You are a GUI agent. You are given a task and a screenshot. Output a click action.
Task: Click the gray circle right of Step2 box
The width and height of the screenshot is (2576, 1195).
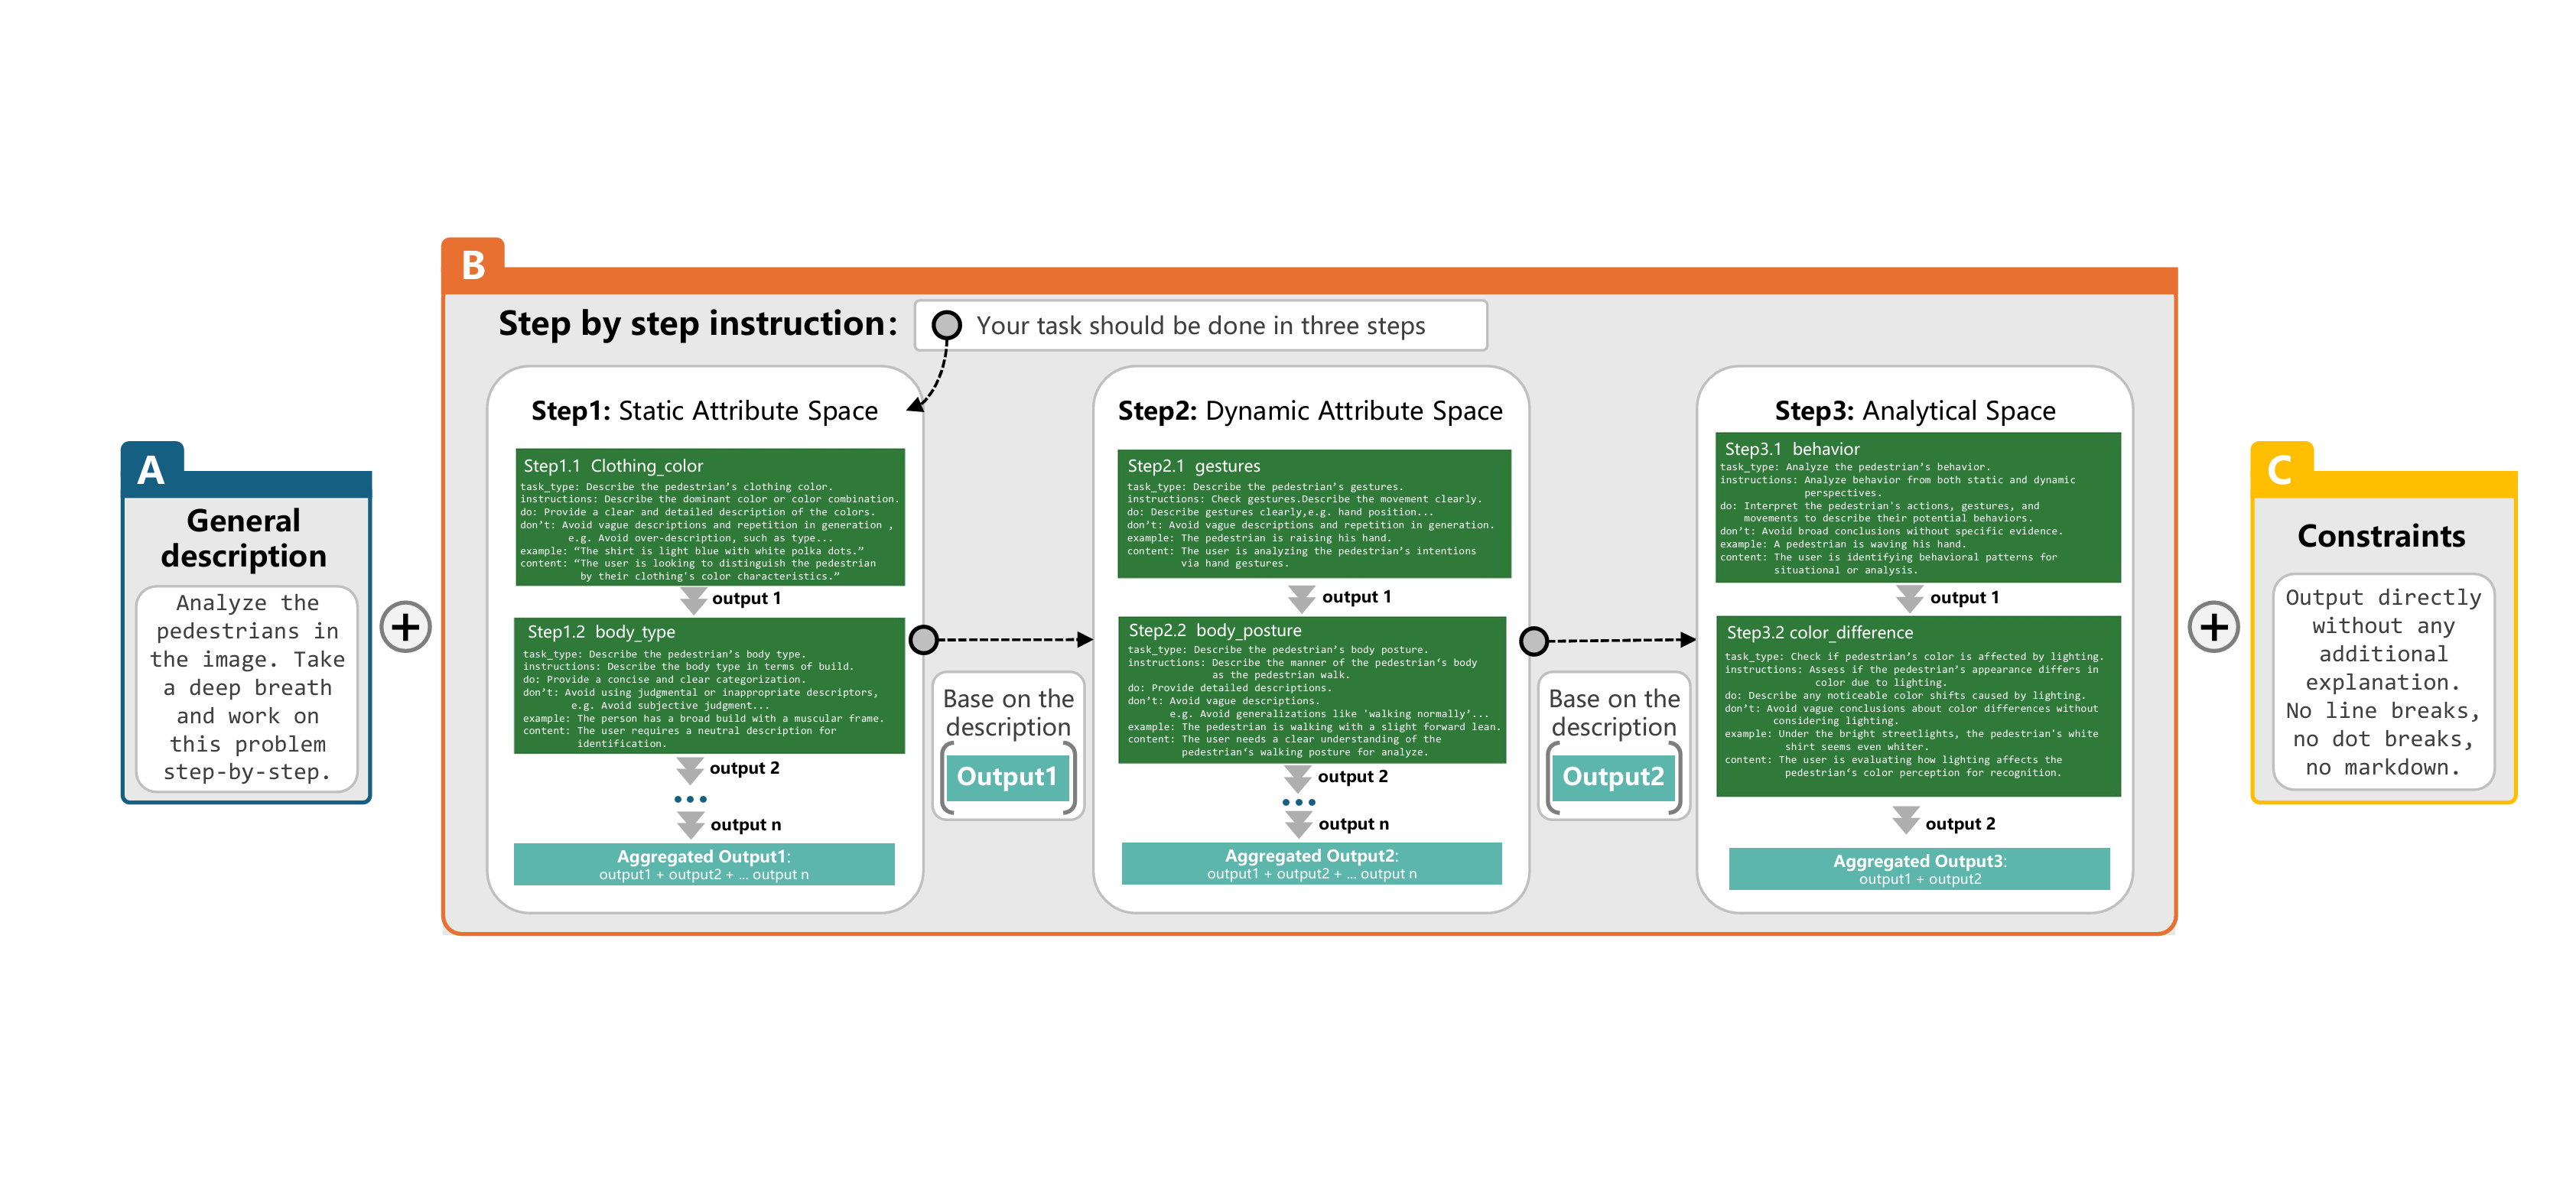pyautogui.click(x=1533, y=640)
